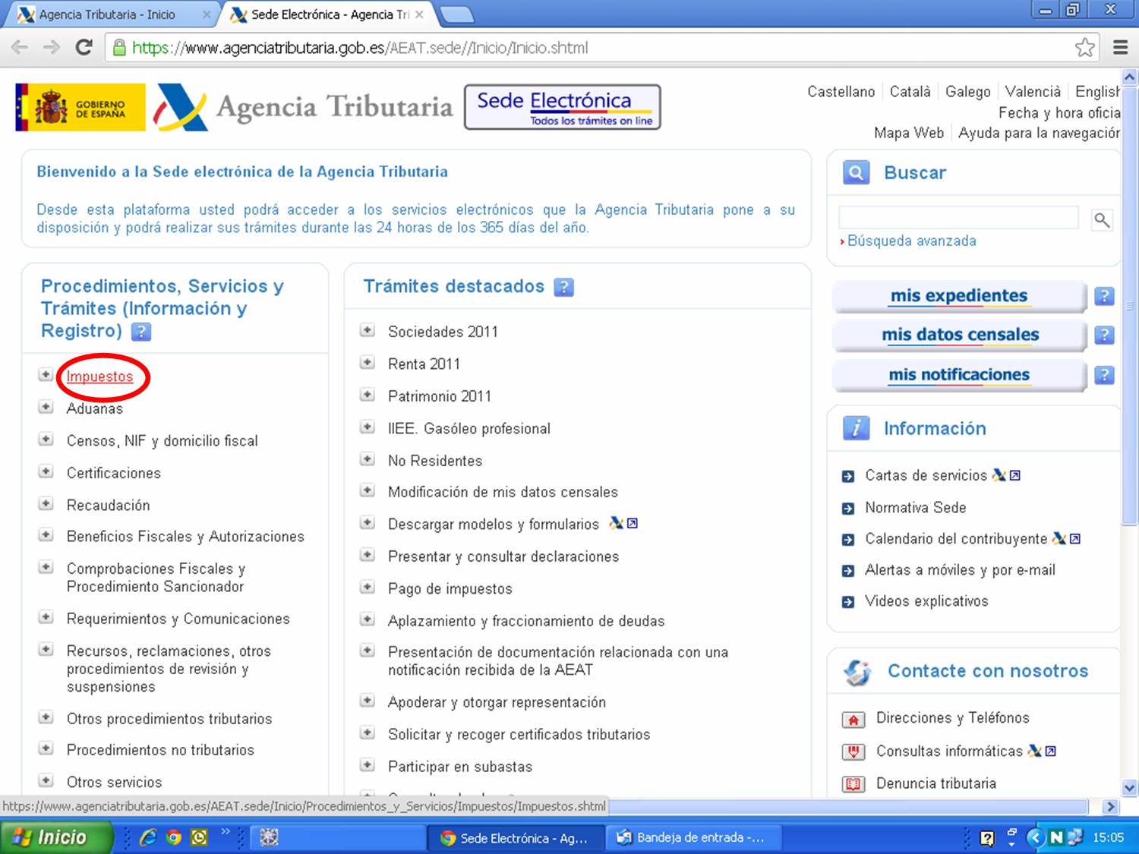Click Aplazamiento y fraccionamiento de deudas

tap(526, 621)
